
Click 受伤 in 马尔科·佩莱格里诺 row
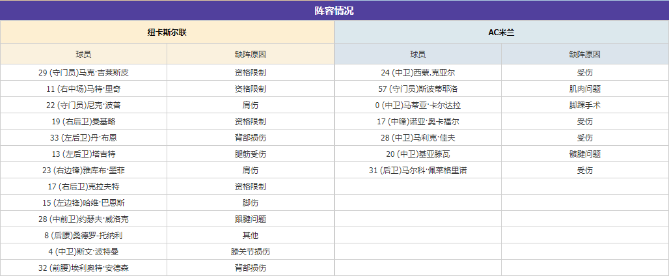click(x=585, y=170)
